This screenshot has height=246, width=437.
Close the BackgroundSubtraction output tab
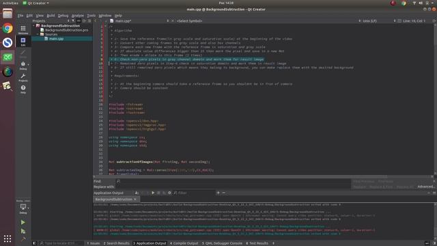click(135, 200)
